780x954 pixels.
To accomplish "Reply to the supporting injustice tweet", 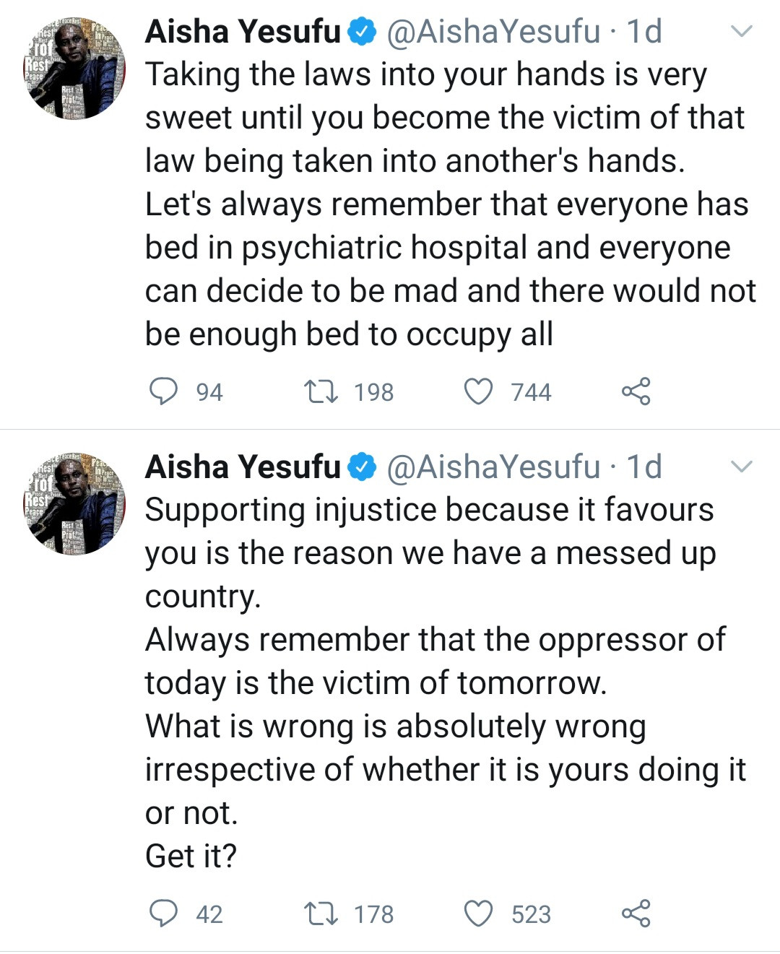I will point(164,914).
